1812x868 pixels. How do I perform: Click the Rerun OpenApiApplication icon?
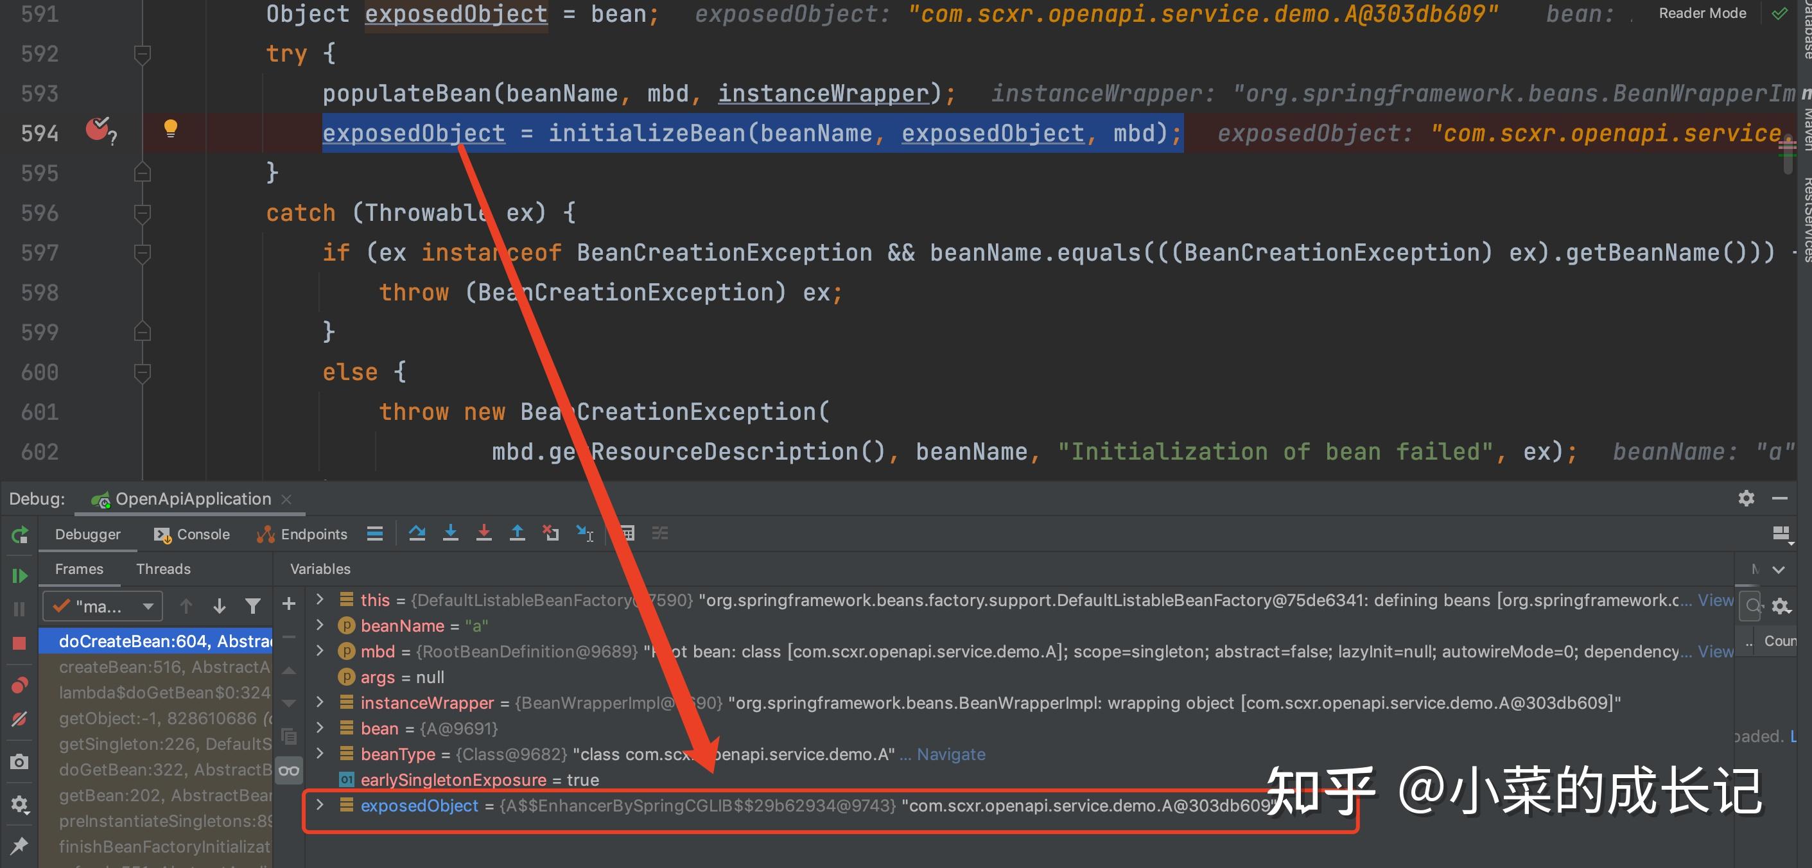(20, 535)
